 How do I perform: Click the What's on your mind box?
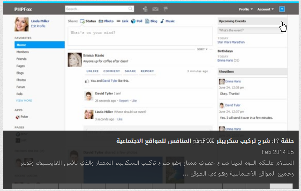140,36
